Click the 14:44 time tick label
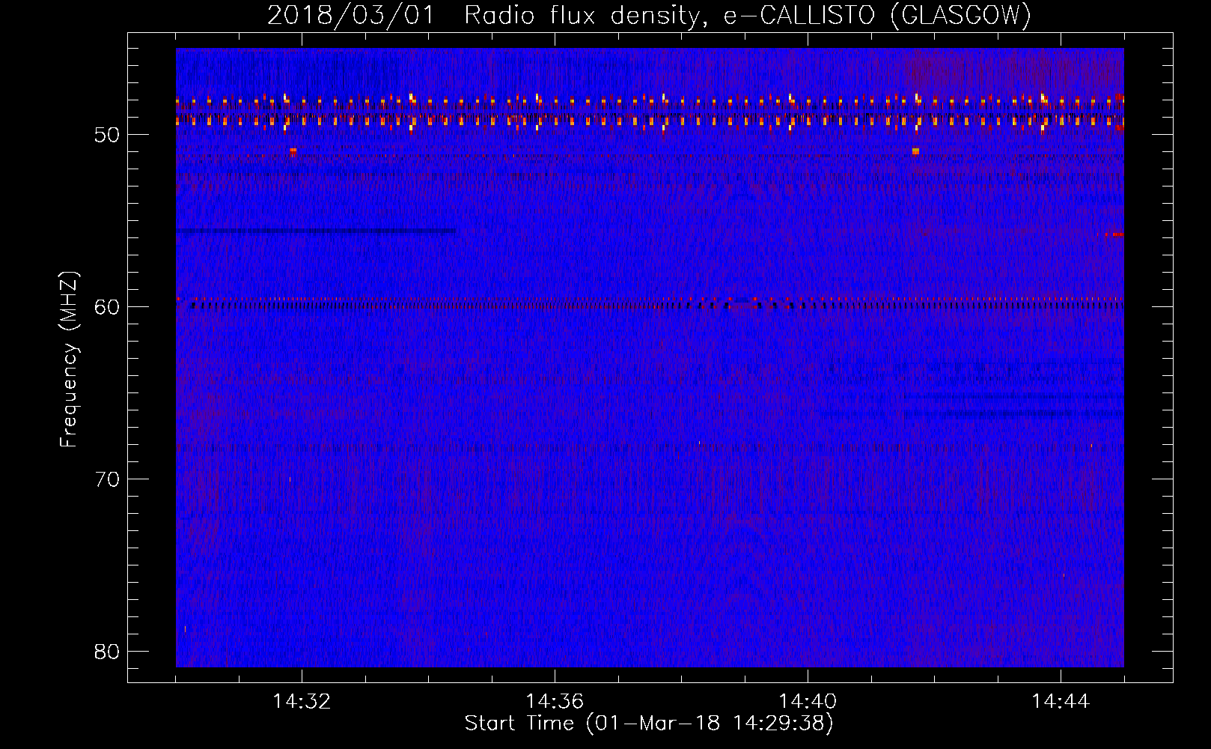Viewport: 1211px width, 749px height. point(1061,702)
